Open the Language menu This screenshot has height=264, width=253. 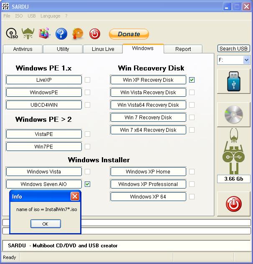coord(50,16)
